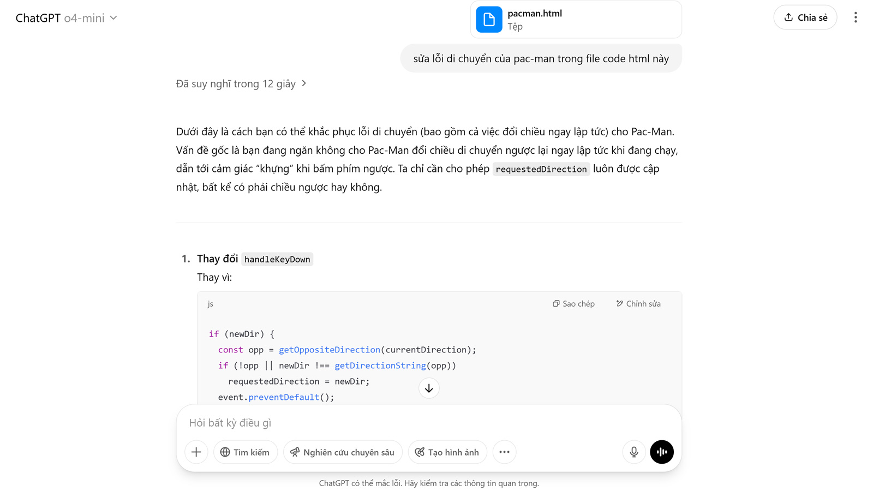Click the pacman.html attachment card title

(x=535, y=14)
